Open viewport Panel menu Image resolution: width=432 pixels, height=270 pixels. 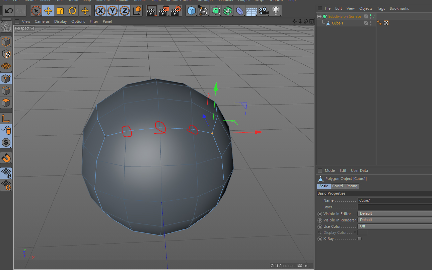click(x=107, y=21)
